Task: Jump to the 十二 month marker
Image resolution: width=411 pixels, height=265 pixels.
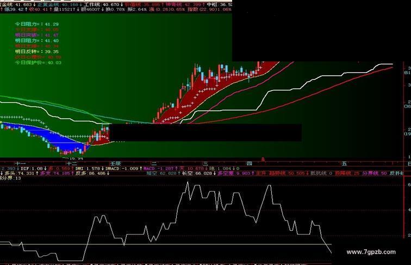Action: tap(72, 164)
